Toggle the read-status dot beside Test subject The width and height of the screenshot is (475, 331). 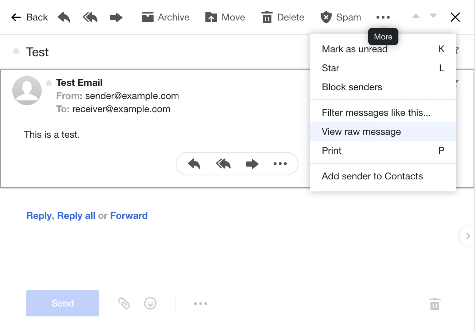tap(16, 52)
